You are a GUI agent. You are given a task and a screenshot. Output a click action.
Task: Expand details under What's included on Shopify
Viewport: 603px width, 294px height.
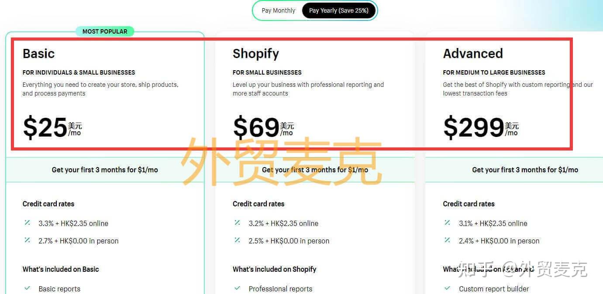click(274, 269)
